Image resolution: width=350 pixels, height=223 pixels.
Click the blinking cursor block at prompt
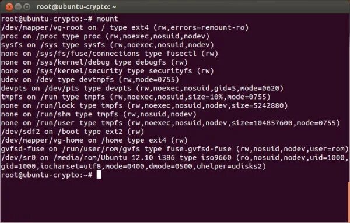99,175
